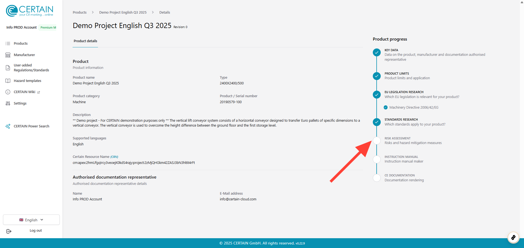This screenshot has width=524, height=248.
Task: Click the serial number 20190579-100
Action: (x=231, y=102)
